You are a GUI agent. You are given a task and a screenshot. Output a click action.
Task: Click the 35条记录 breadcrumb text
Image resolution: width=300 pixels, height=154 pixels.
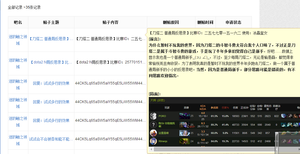tap(33, 7)
